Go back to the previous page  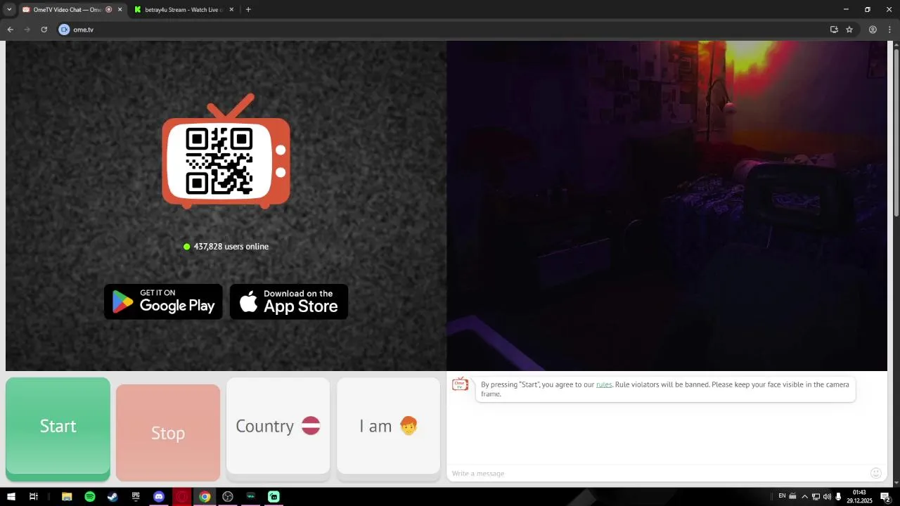click(10, 30)
